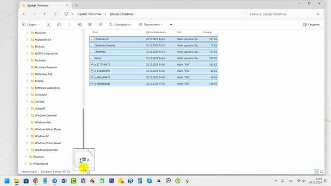The height and width of the screenshot is (186, 331).
Task: Toggle checkbox for Christmas Dreams file
Action: pyautogui.click(x=92, y=45)
